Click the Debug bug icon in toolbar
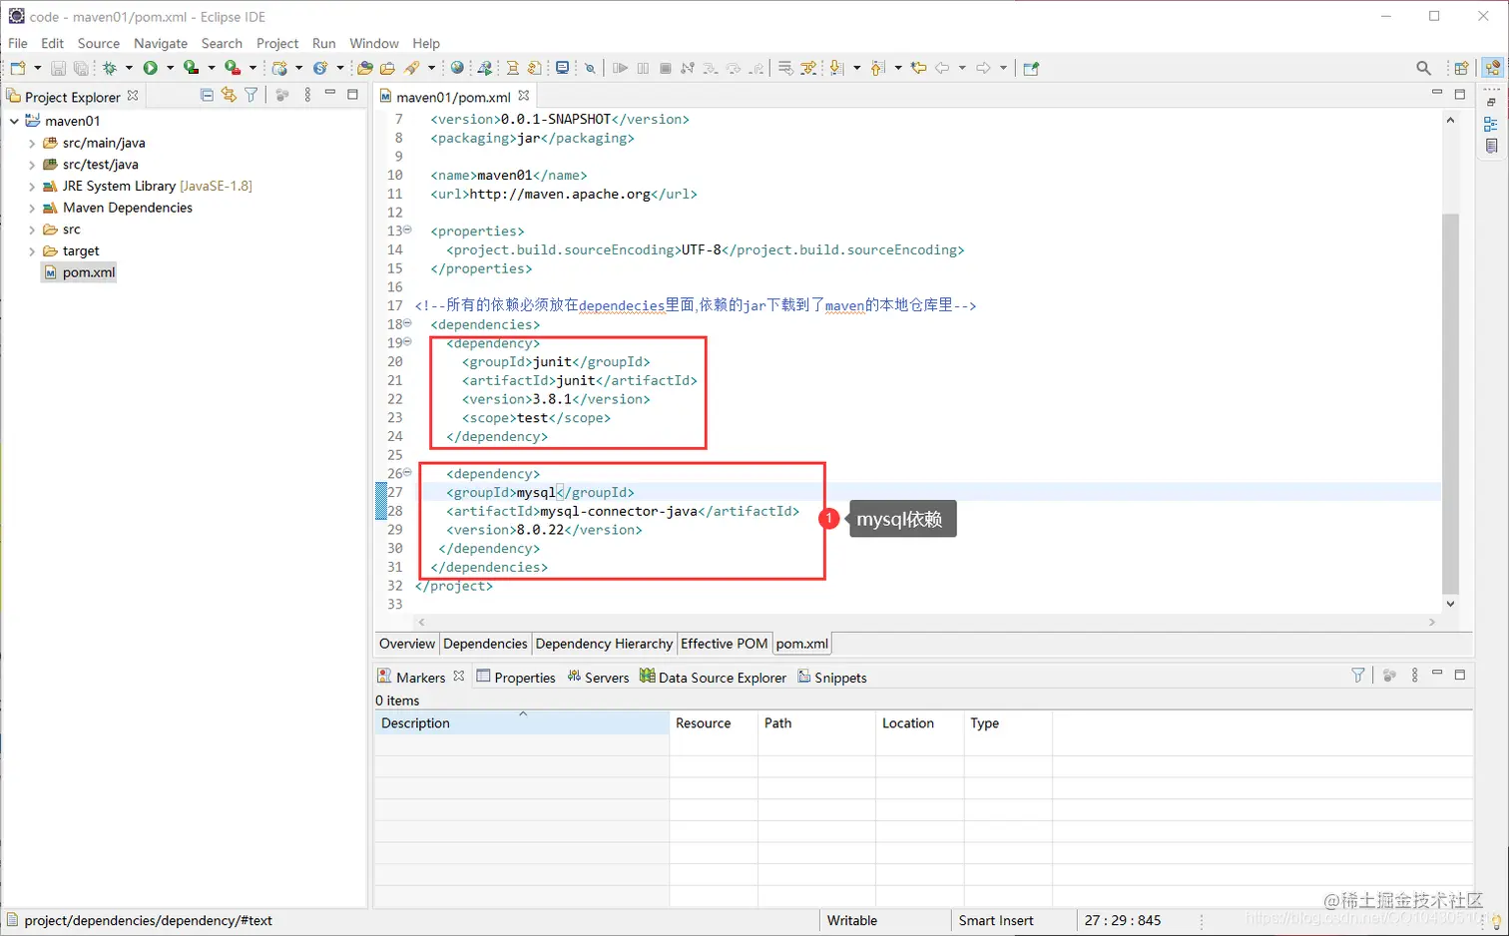Screen dimensions: 1509x936 (x=110, y=68)
